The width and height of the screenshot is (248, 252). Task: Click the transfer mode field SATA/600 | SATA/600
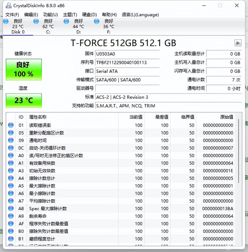(x=127, y=80)
